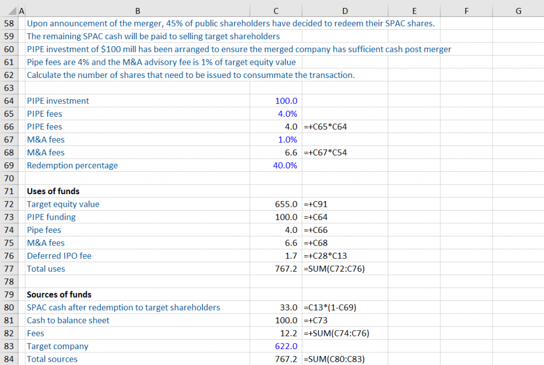Viewport: 544px width, 365px height.
Task: Select the column D header
Action: point(345,11)
